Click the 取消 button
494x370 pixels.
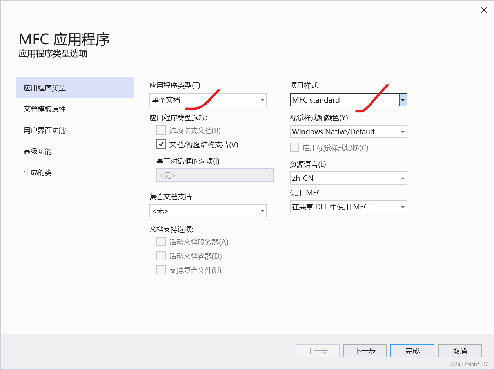(460, 351)
